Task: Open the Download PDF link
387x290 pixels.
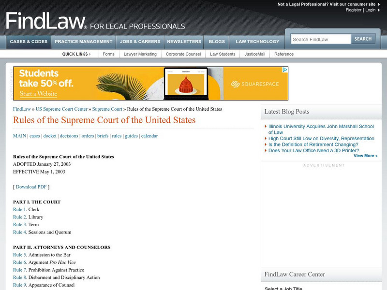Action: 31,186
